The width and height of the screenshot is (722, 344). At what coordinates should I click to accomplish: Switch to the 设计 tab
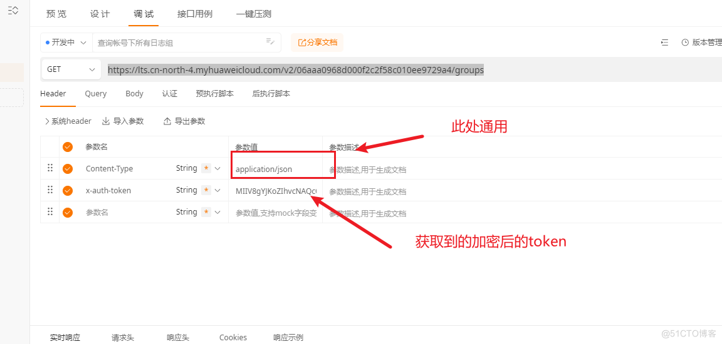[x=100, y=14]
